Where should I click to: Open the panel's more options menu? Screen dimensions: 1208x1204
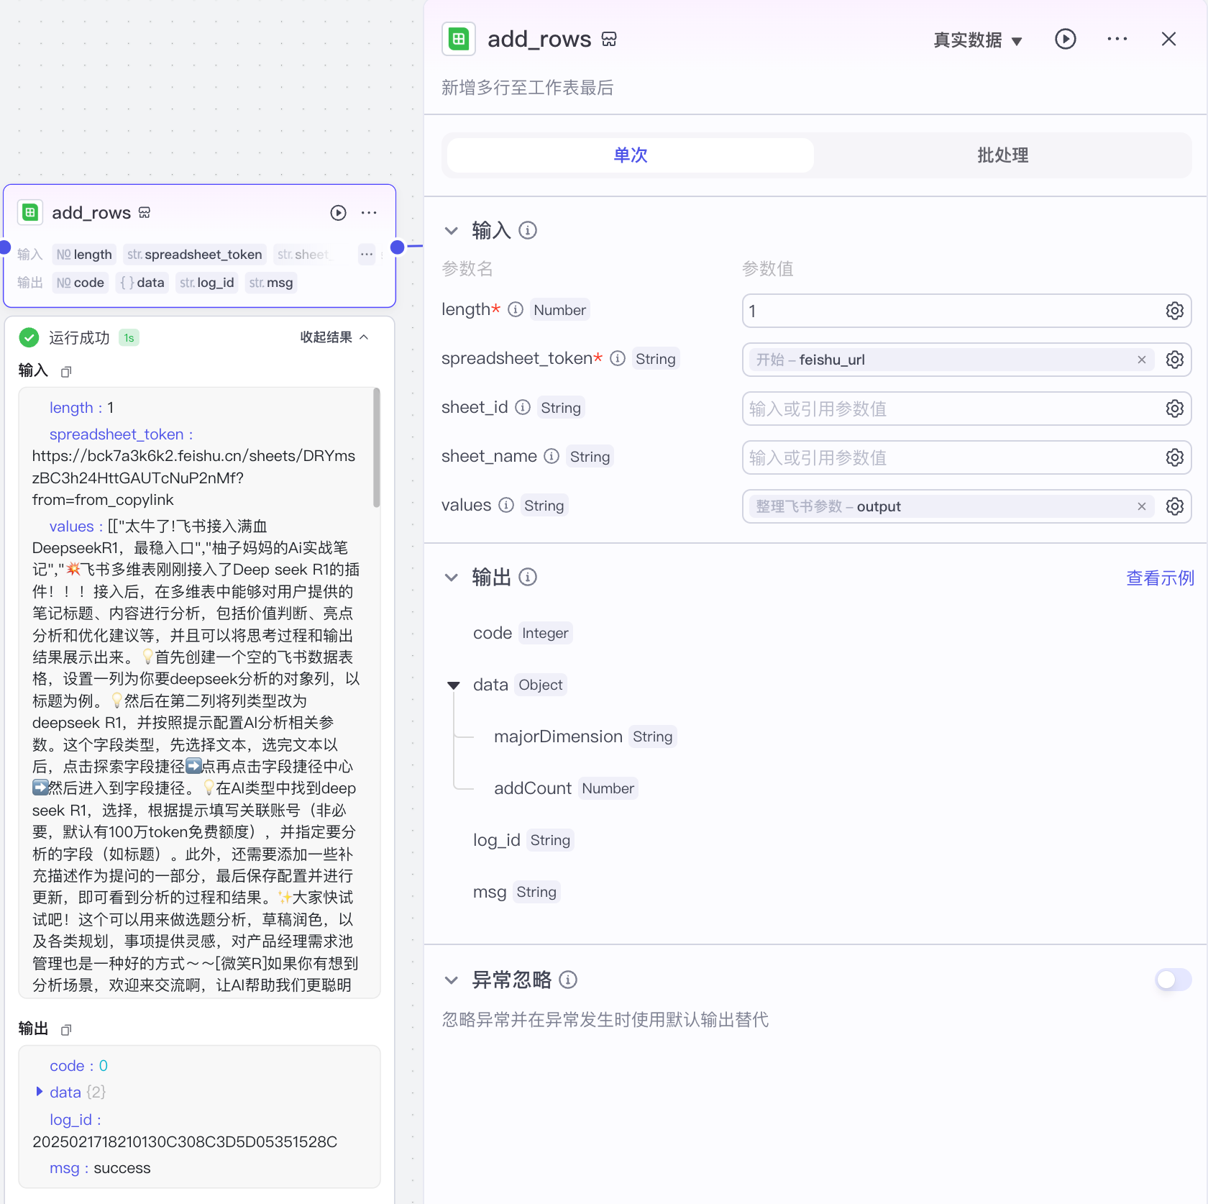tap(1117, 39)
